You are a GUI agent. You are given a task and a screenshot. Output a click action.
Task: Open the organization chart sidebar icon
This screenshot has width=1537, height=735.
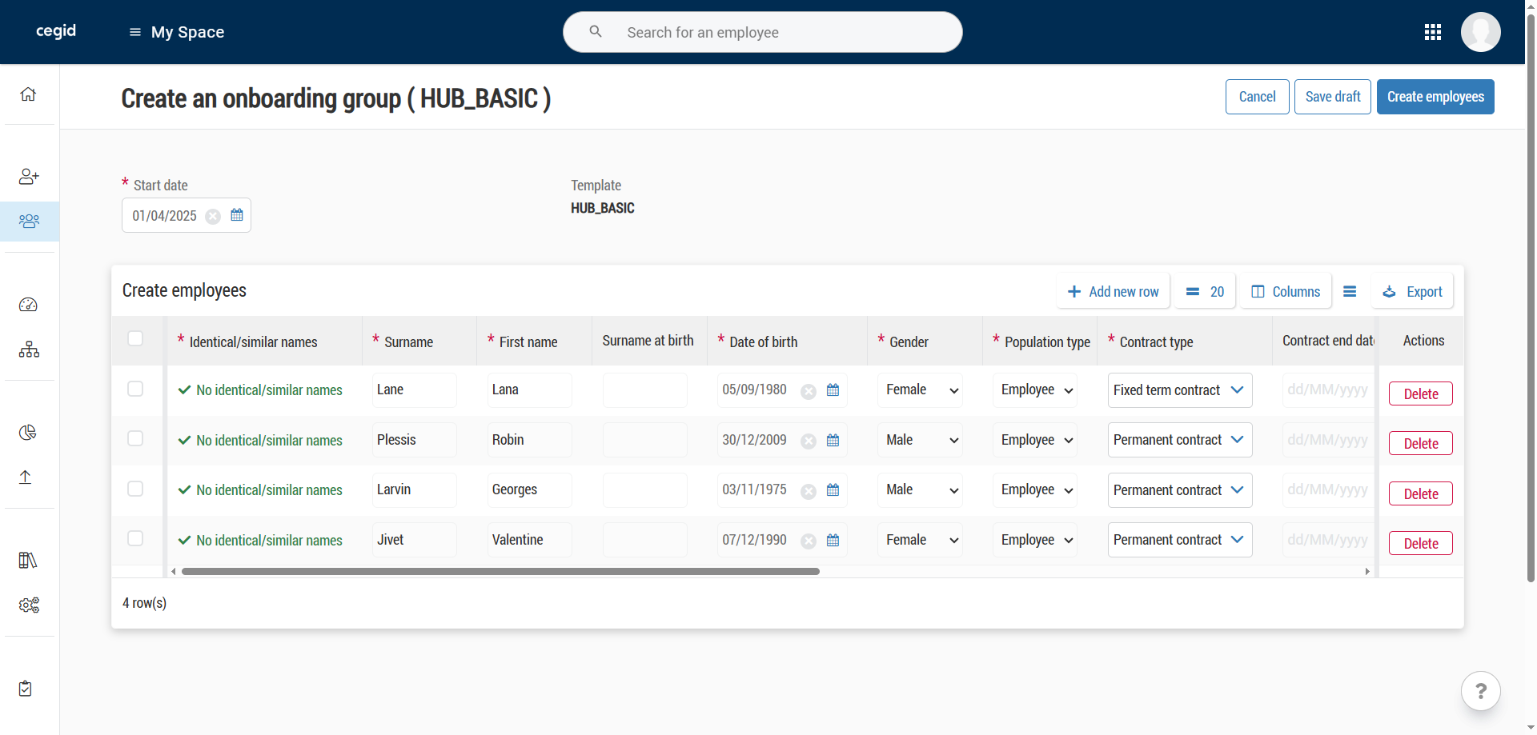pos(29,350)
